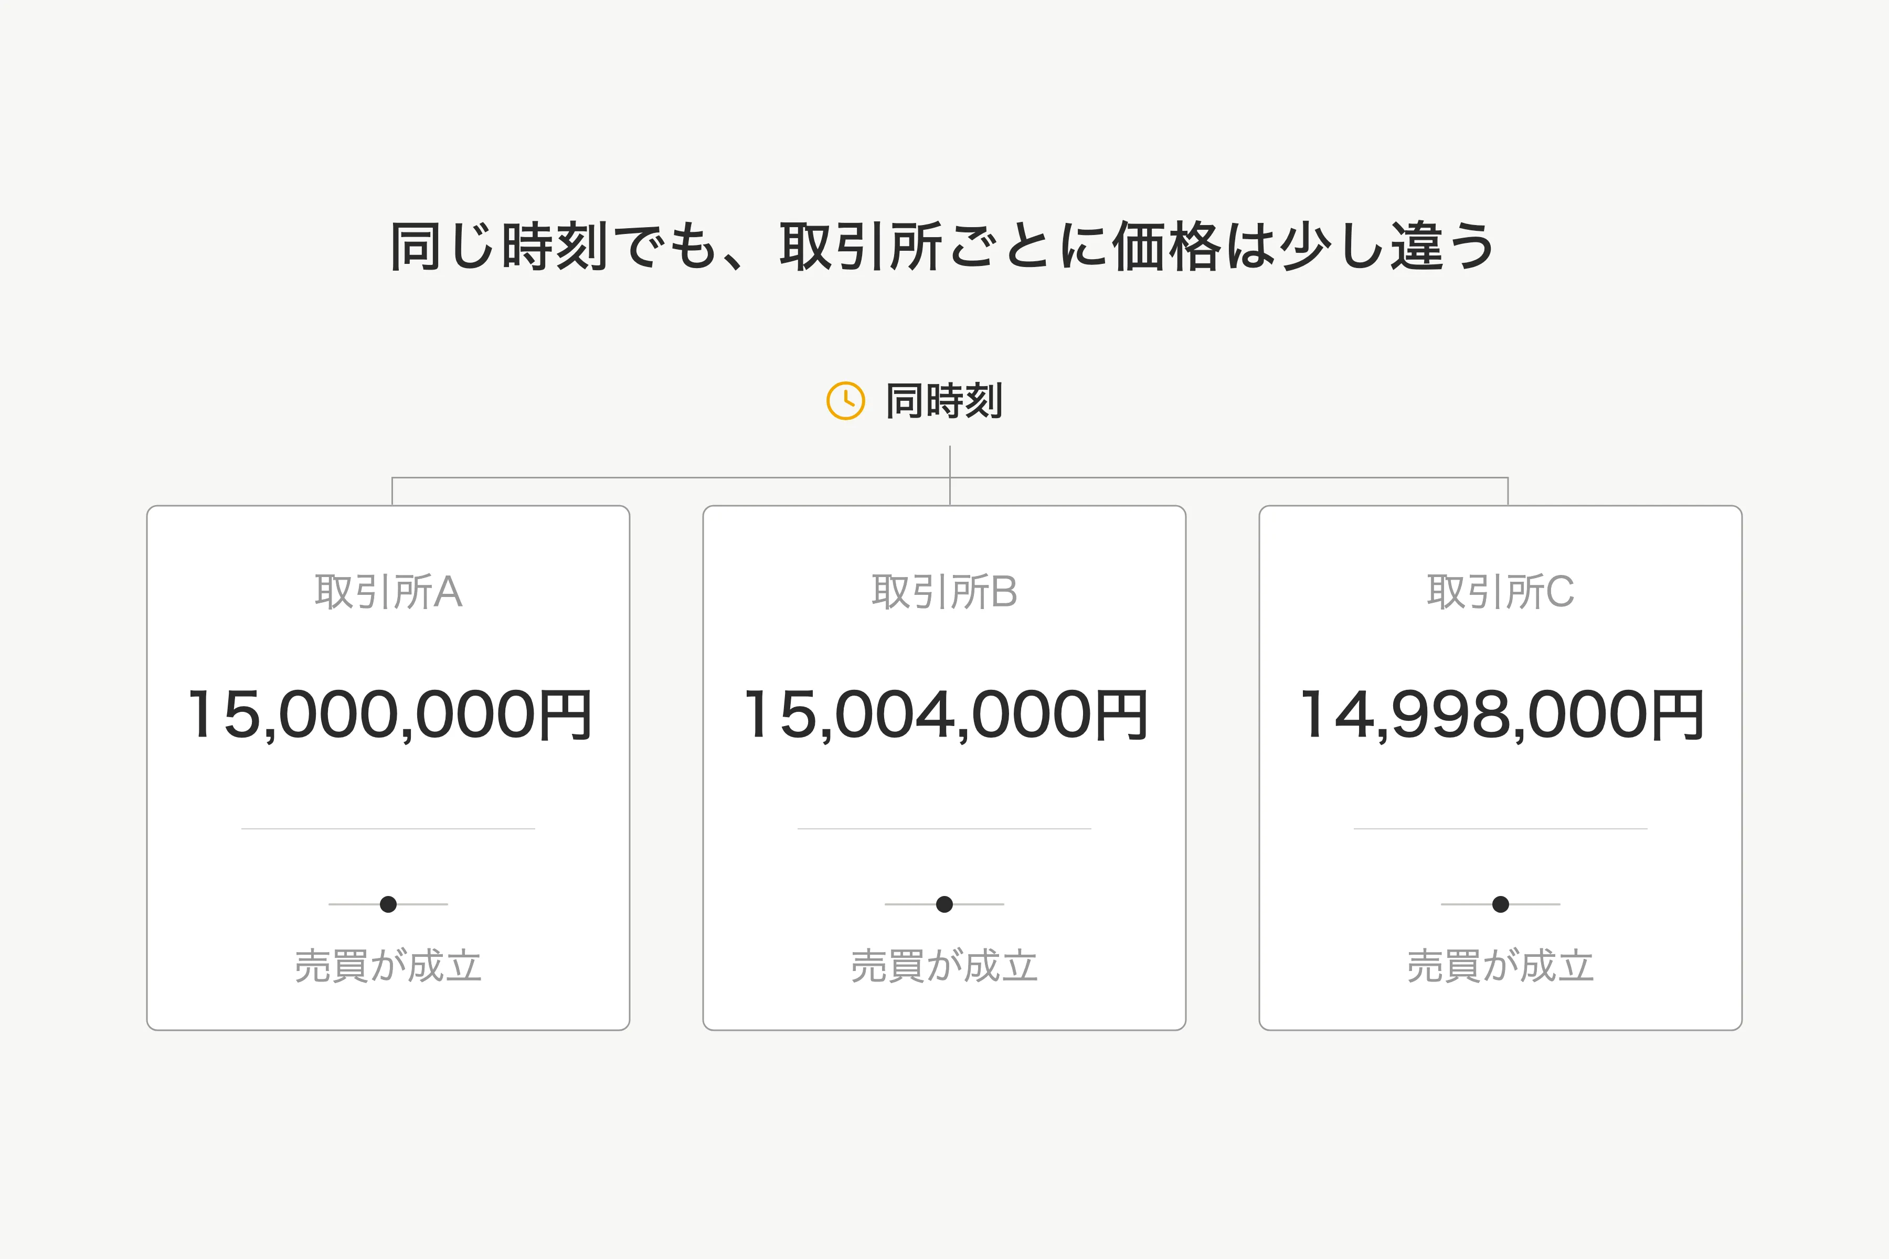Click the black dot marker in 取引所B card
The width and height of the screenshot is (1889, 1259).
pos(944,904)
